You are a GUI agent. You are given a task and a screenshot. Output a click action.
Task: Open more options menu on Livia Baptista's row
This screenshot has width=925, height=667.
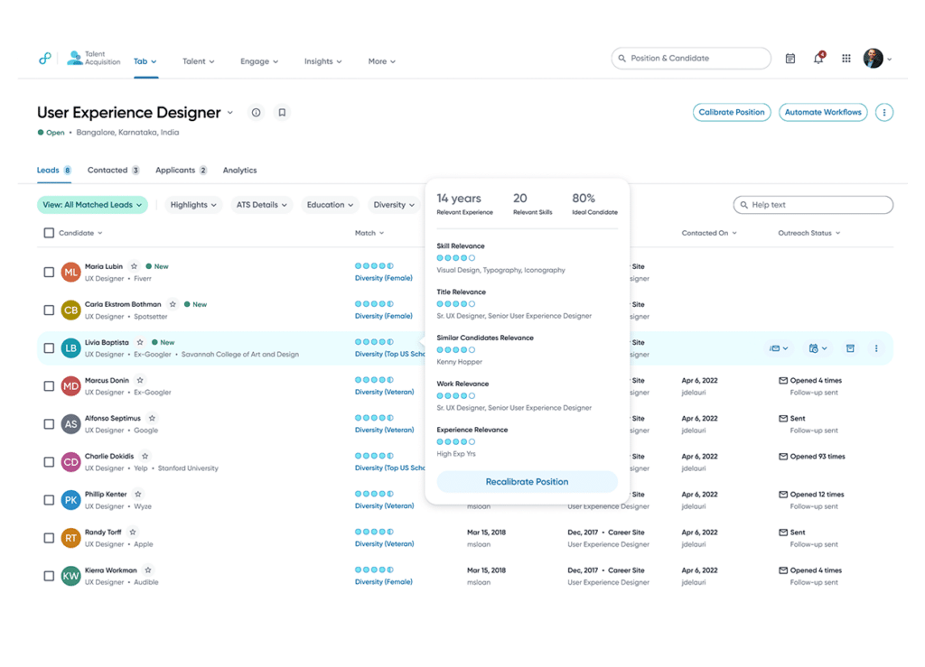[877, 347]
